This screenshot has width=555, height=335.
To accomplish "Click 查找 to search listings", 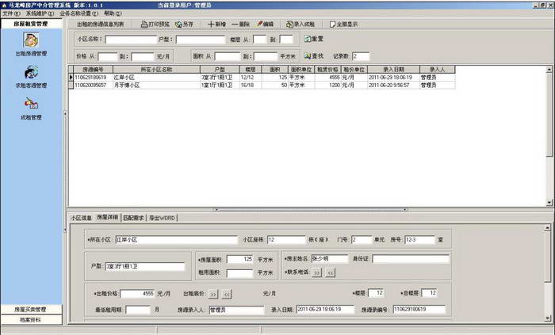I will (x=313, y=56).
